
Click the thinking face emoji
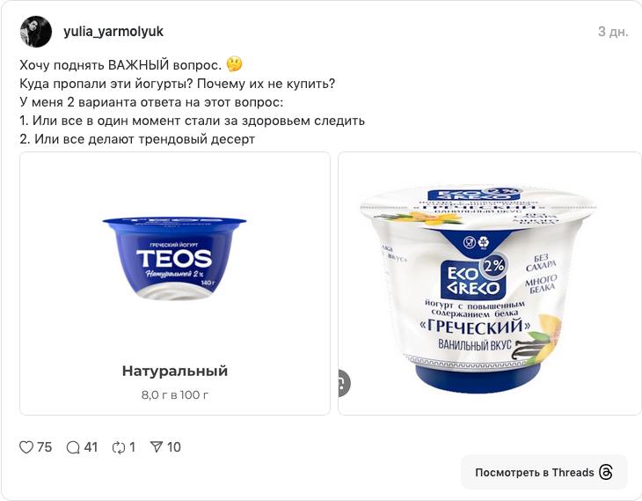click(x=234, y=64)
